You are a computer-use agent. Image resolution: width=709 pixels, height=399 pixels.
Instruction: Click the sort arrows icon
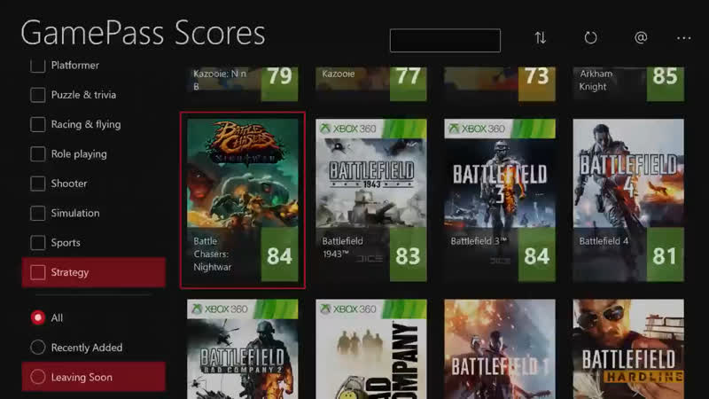pos(541,38)
